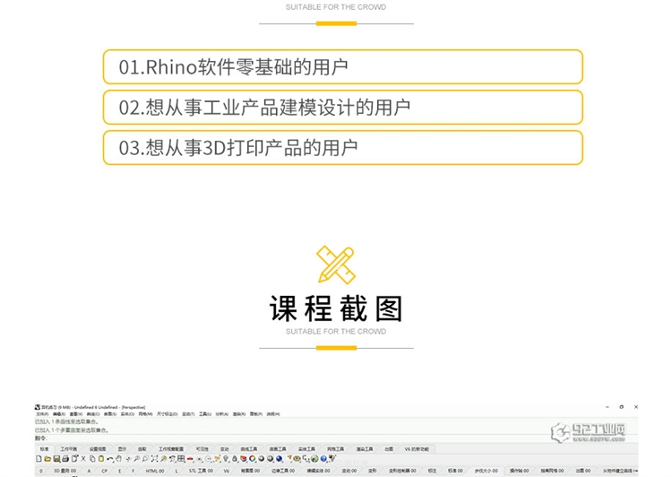
Task: Click the Zoom extents icon with four arrows
Action: (154, 458)
